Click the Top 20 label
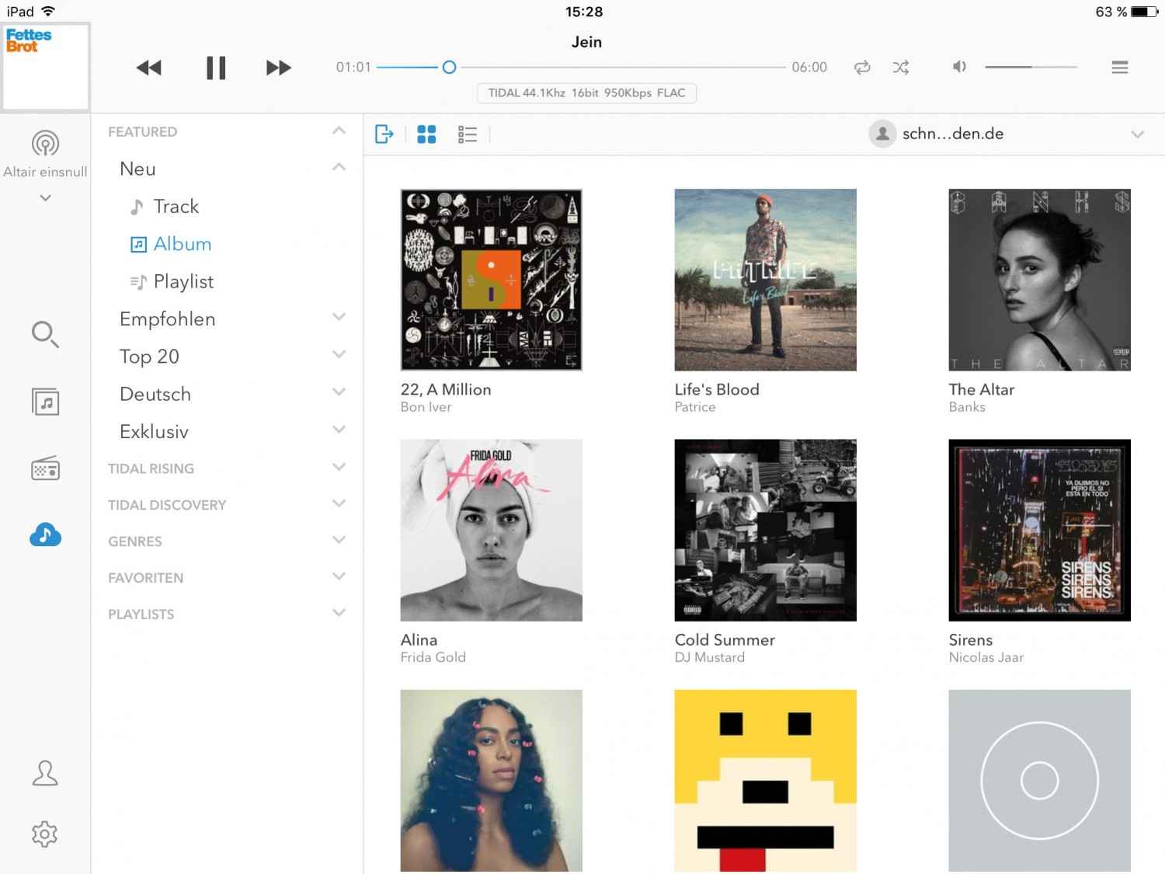The image size is (1165, 874). click(x=149, y=357)
